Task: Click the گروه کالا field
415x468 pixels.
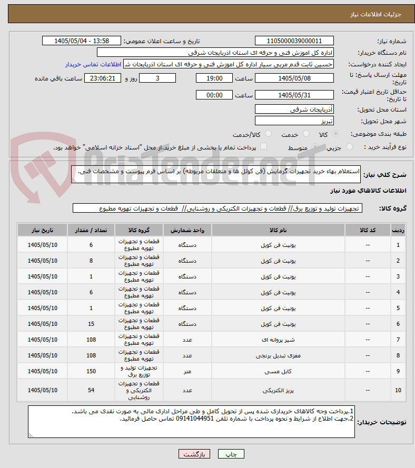Action: point(218,208)
